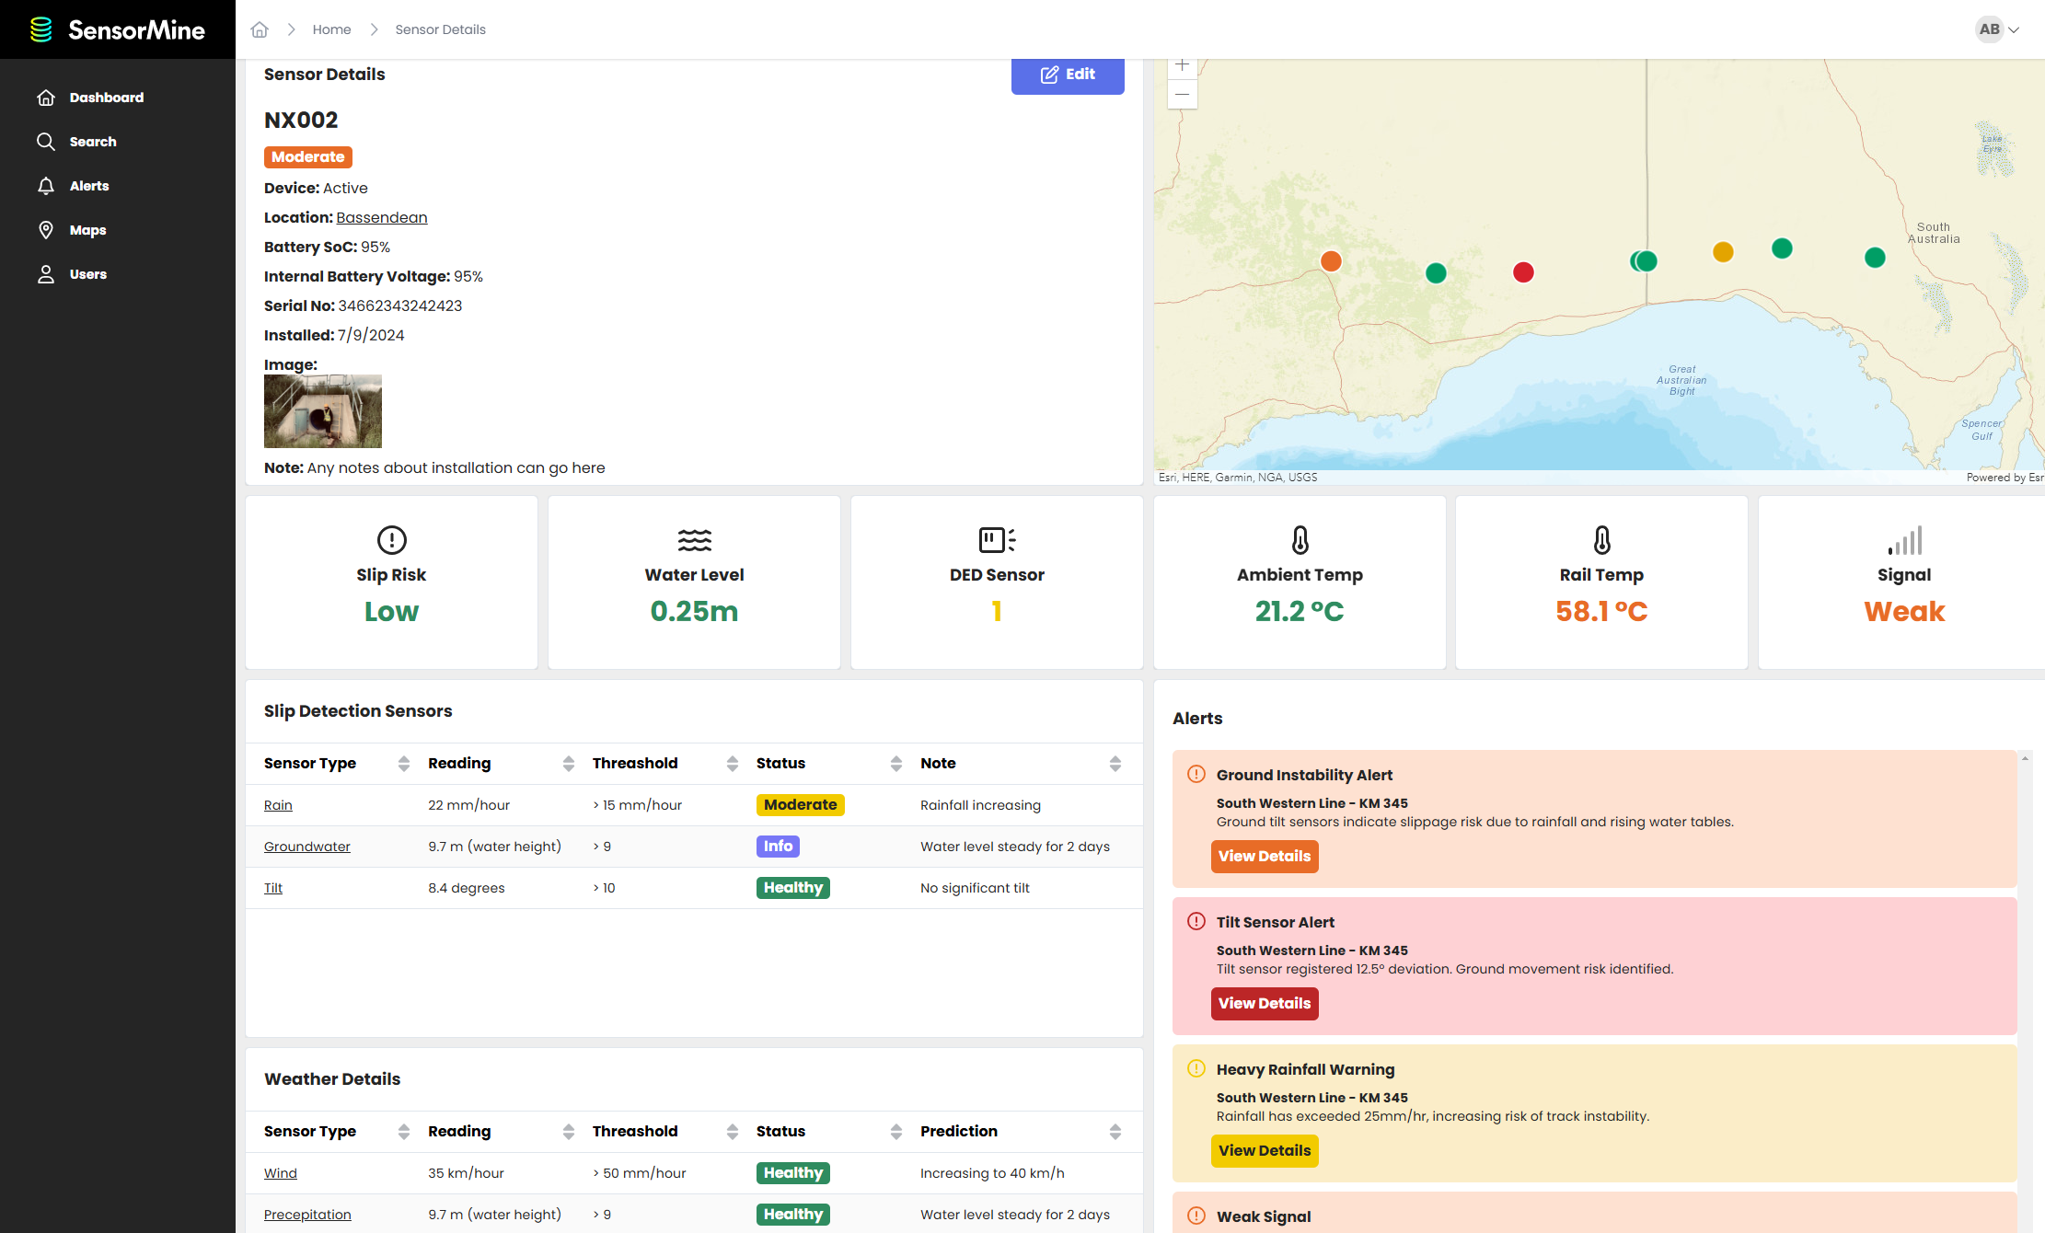Click the SensorMine logo icon
The width and height of the screenshot is (2045, 1233).
(x=41, y=29)
